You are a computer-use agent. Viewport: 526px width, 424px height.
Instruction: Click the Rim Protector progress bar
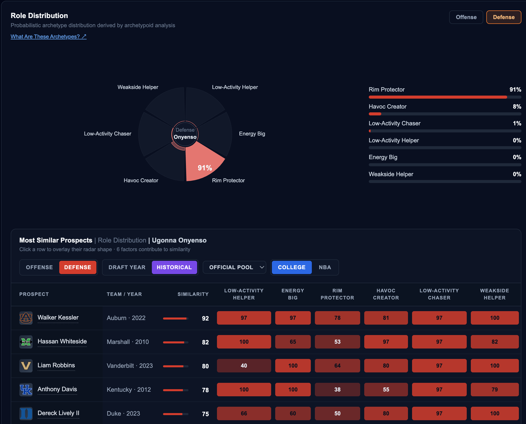click(445, 97)
